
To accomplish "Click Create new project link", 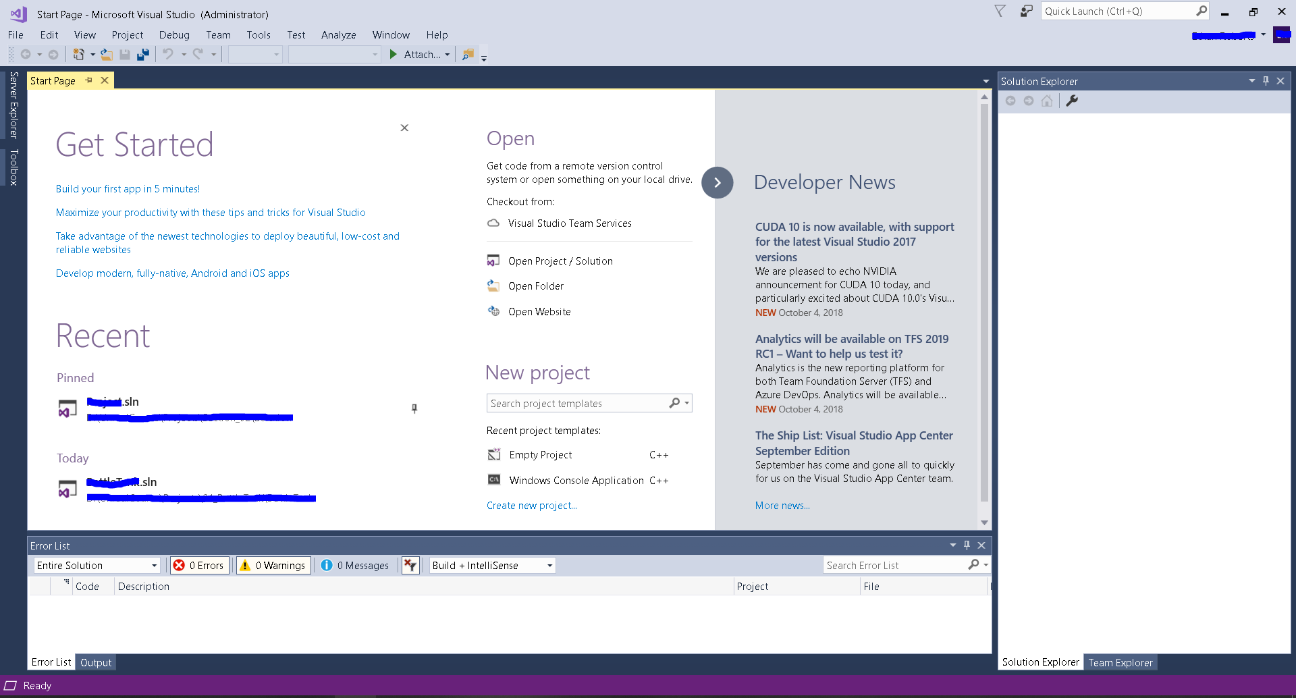I will pyautogui.click(x=532, y=506).
